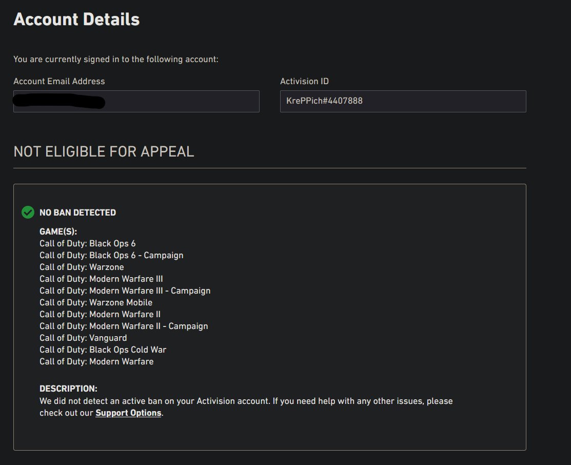Click 'Call of Duty: Warzone Mobile' entry
571x465 pixels.
coord(96,302)
